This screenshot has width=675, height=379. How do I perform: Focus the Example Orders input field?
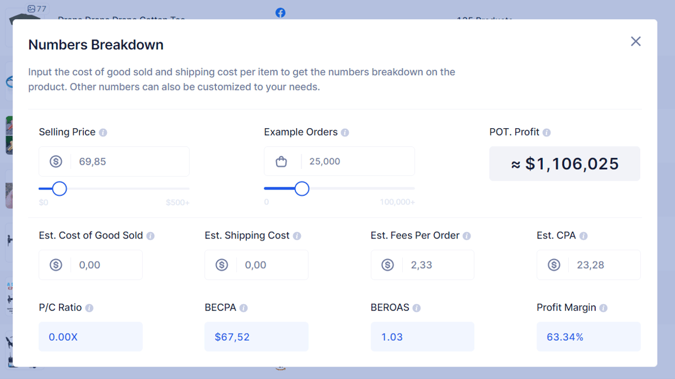(x=339, y=161)
